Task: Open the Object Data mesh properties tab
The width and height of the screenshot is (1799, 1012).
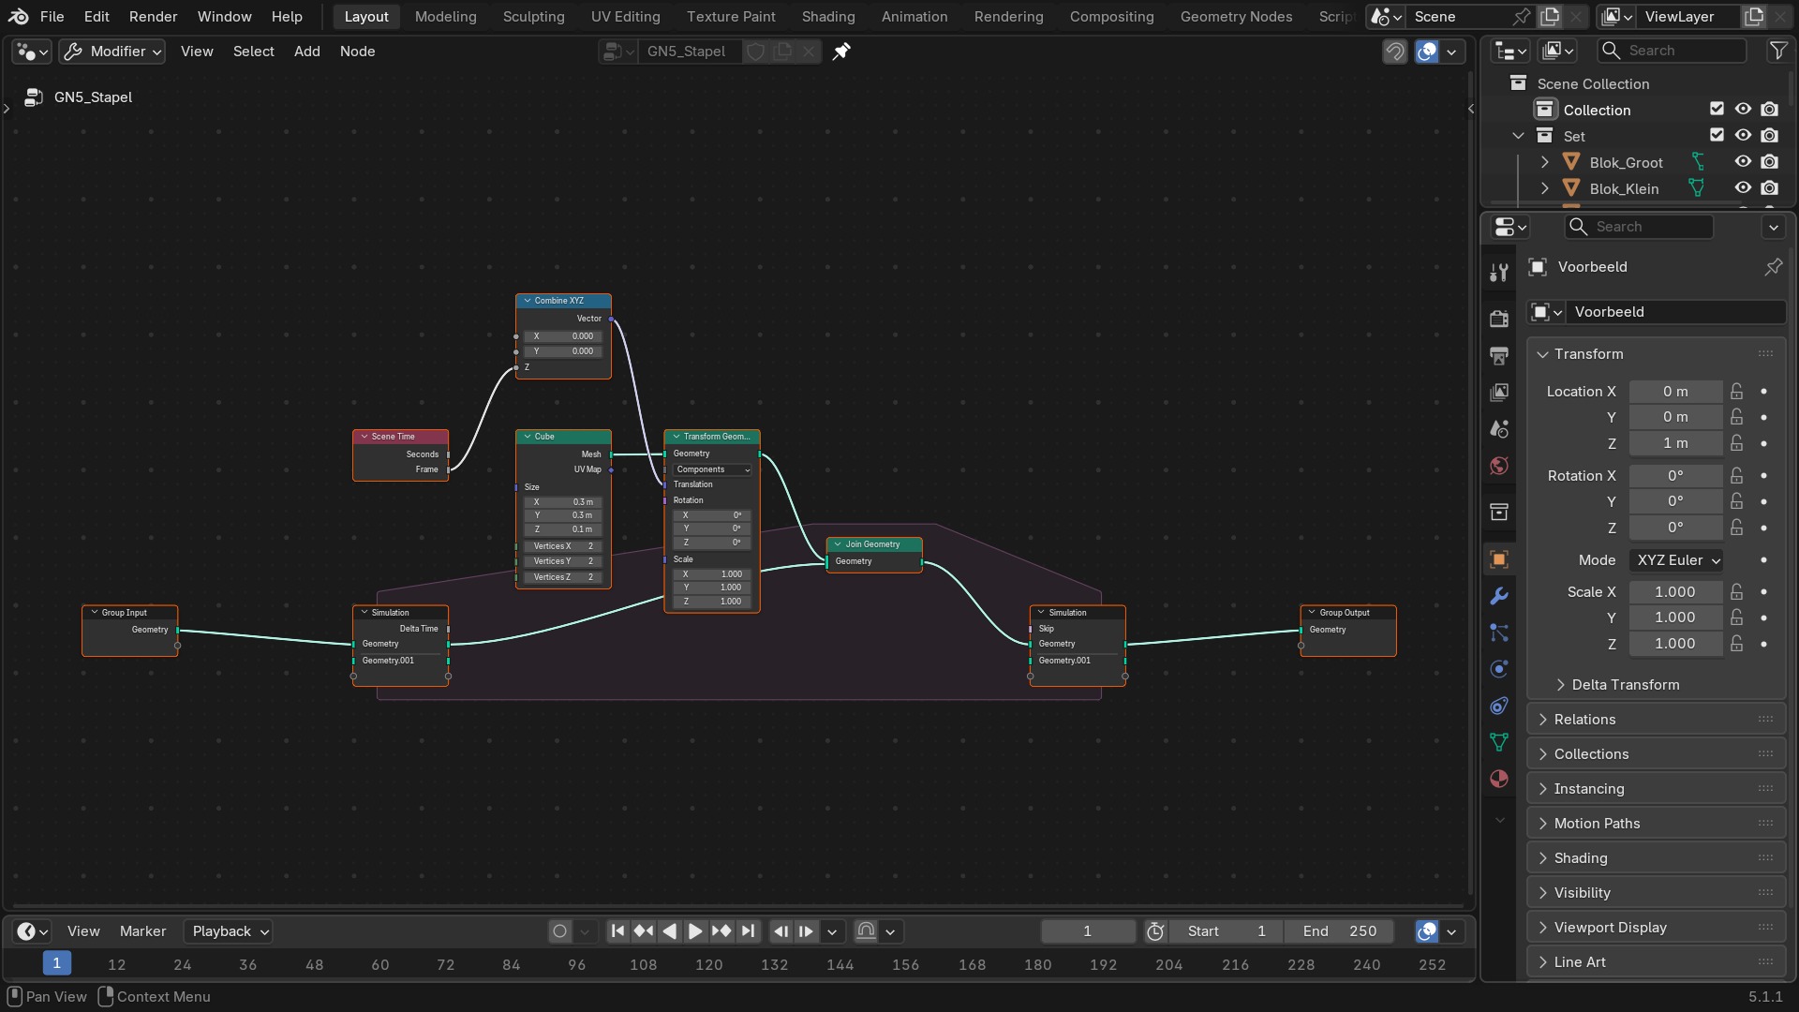Action: pyautogui.click(x=1499, y=742)
